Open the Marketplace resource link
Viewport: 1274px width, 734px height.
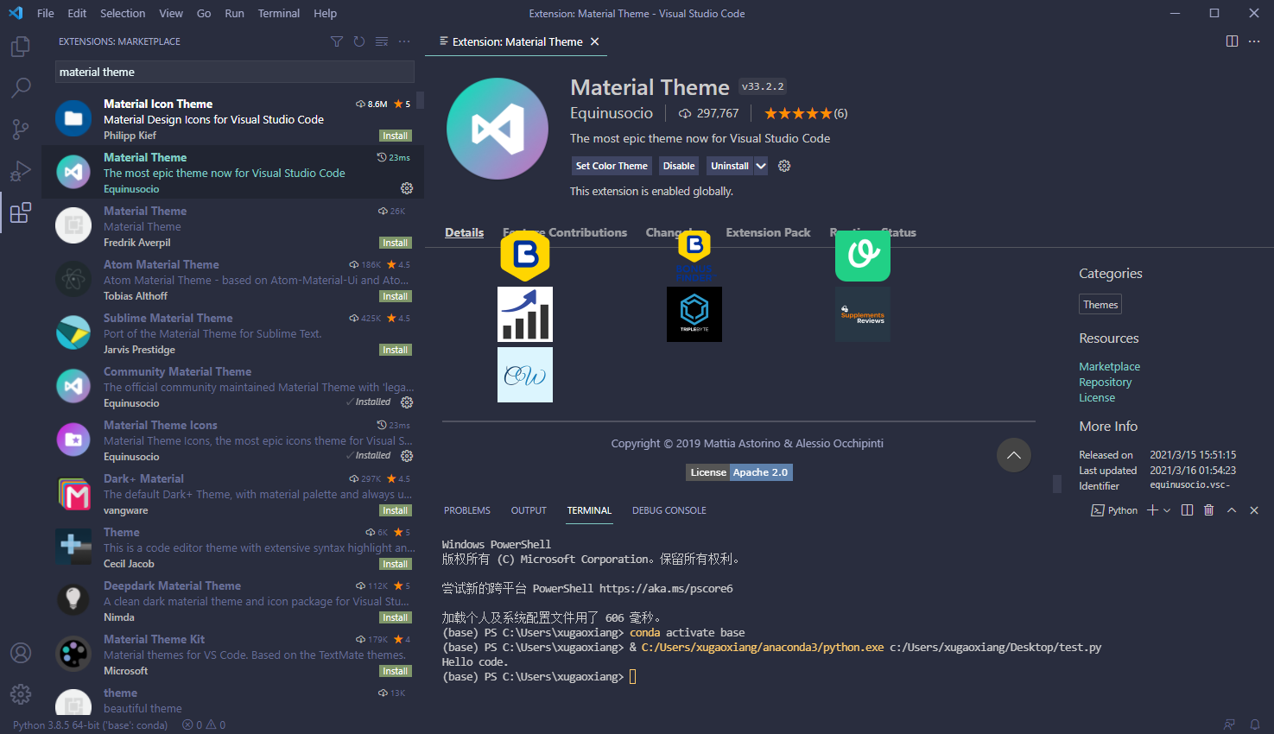click(x=1109, y=366)
